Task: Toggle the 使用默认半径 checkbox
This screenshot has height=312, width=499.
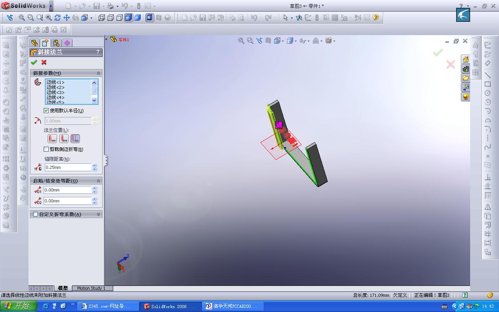Action: 46,111
